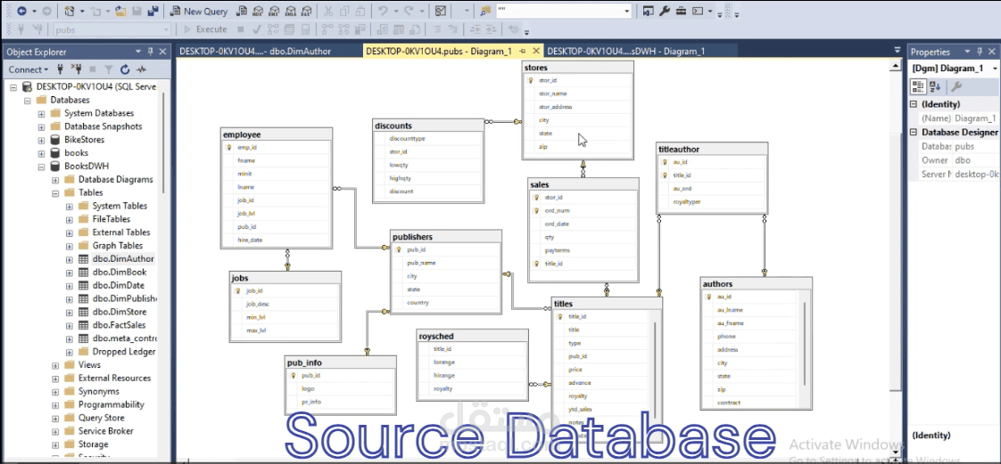Image resolution: width=1001 pixels, height=464 pixels.
Task: Collapse the BooksDWH database node
Action: pyautogui.click(x=42, y=167)
